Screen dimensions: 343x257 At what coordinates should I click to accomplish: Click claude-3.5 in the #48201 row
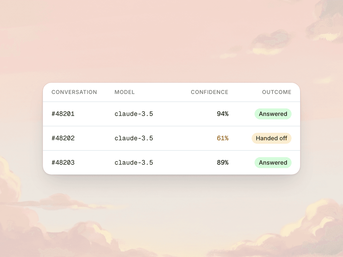(134, 114)
